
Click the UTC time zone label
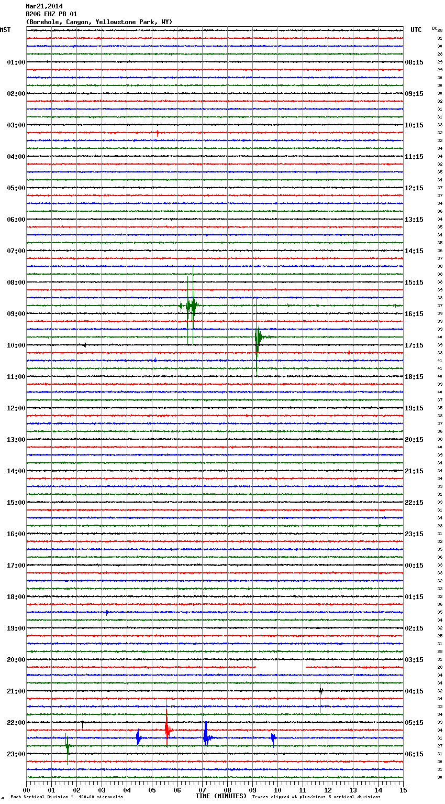[416, 30]
